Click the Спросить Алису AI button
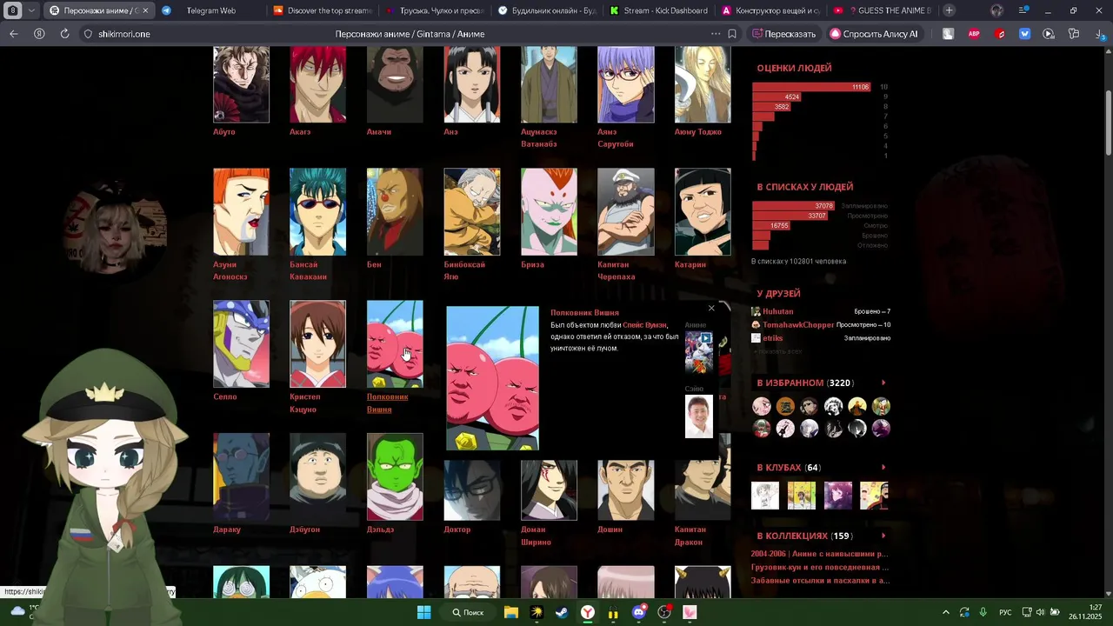This screenshot has width=1113, height=626. [874, 34]
